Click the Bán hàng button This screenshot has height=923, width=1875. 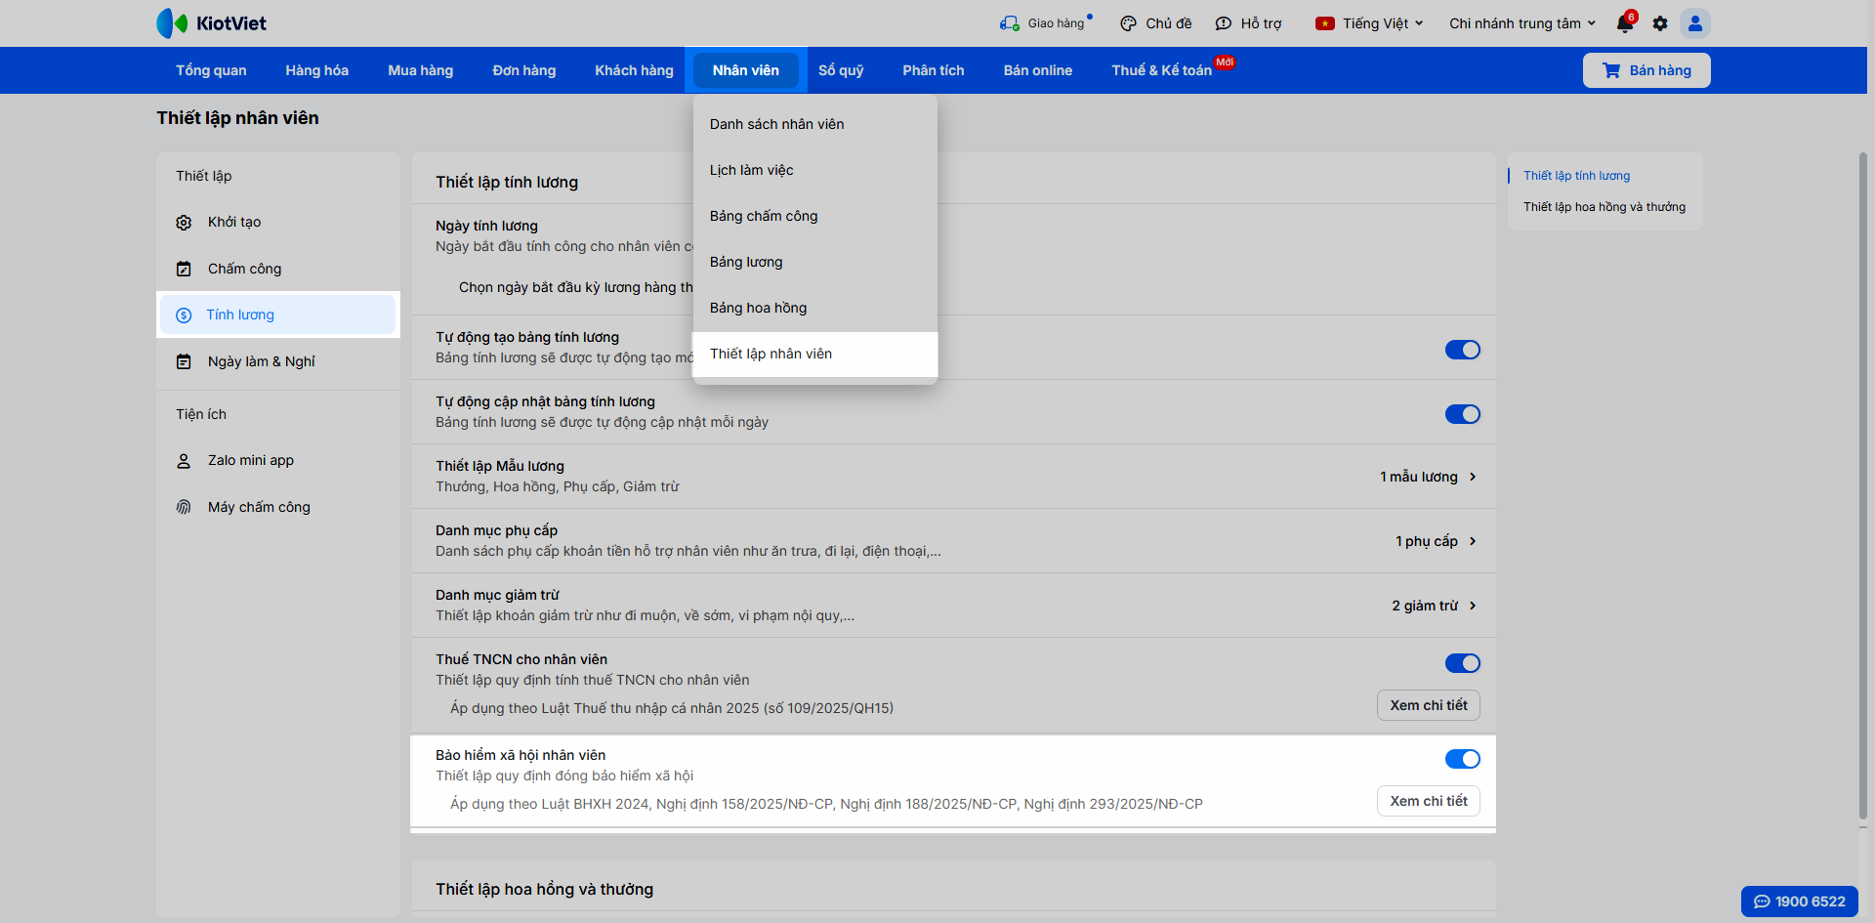click(1646, 70)
